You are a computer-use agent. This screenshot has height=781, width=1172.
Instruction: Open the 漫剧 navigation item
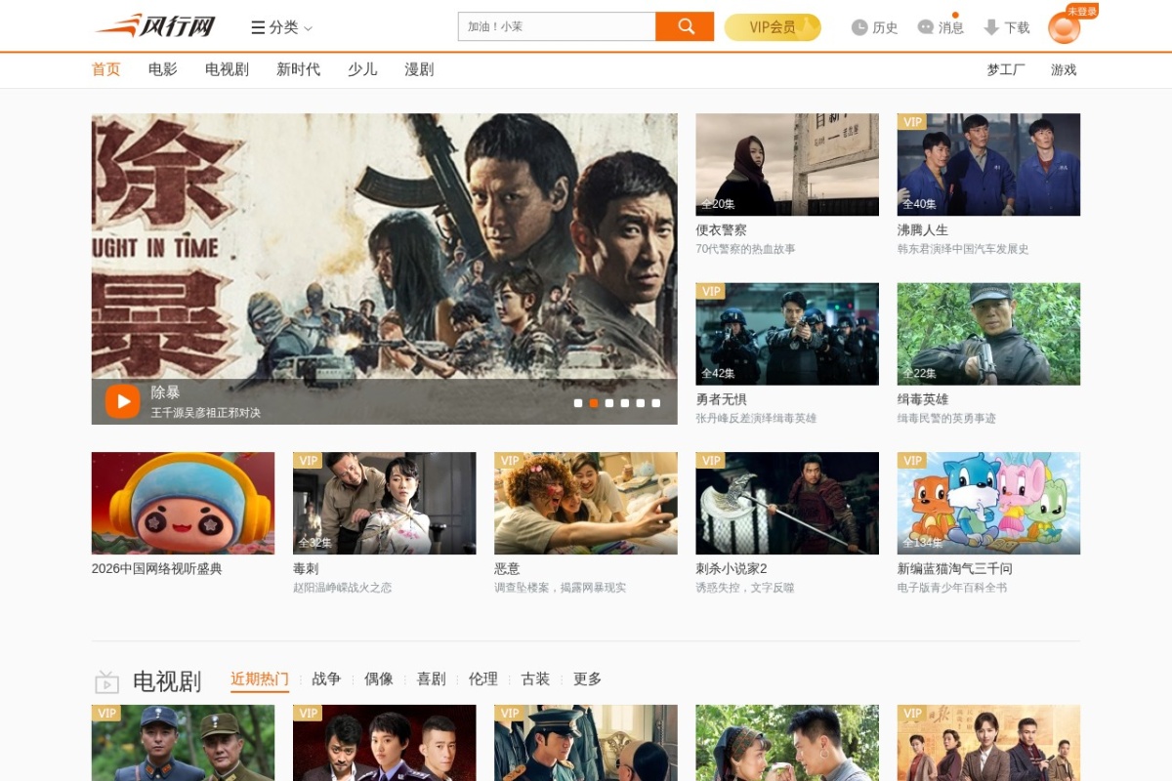tap(420, 69)
